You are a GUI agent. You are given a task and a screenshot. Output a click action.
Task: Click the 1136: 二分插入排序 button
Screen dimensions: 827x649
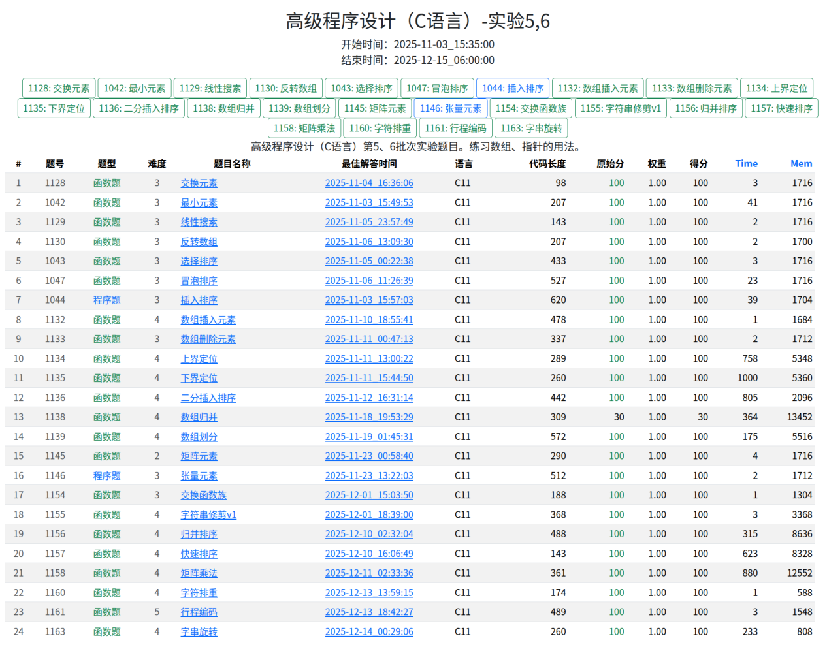click(139, 108)
